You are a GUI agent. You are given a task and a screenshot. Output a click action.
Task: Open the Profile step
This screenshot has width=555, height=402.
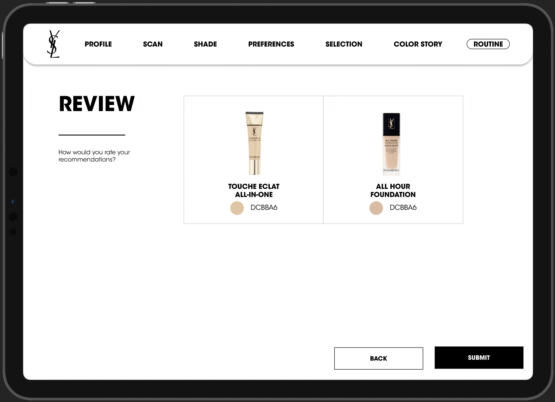[x=98, y=44]
